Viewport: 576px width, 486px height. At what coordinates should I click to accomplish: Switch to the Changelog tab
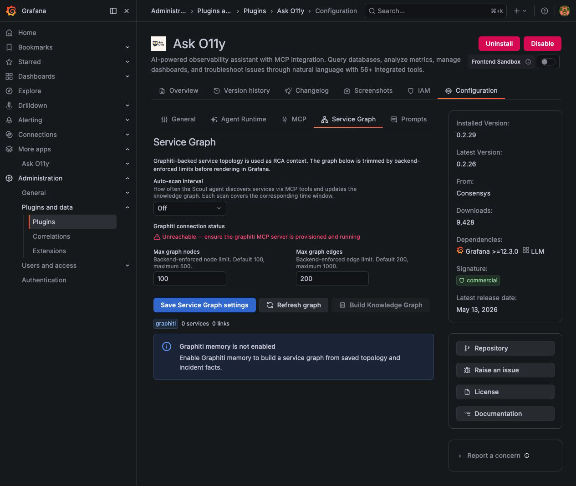coord(307,90)
